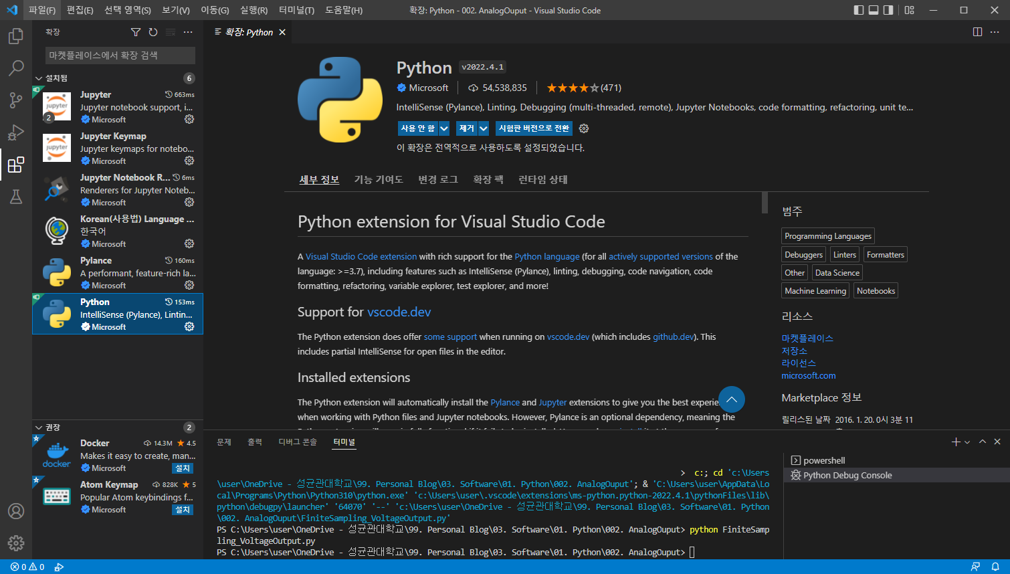Open the 보기(V) menu
This screenshot has height=574, width=1010.
pyautogui.click(x=176, y=10)
